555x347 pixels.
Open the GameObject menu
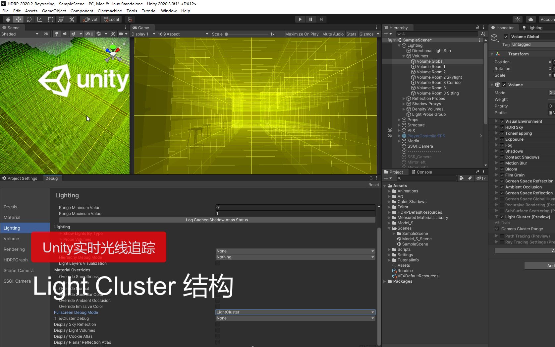(x=54, y=11)
